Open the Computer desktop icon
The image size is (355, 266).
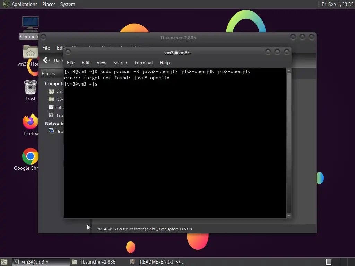point(30,25)
